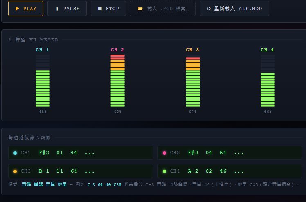
Task: Click volume 64 in CH2 row
Action: click(223, 153)
